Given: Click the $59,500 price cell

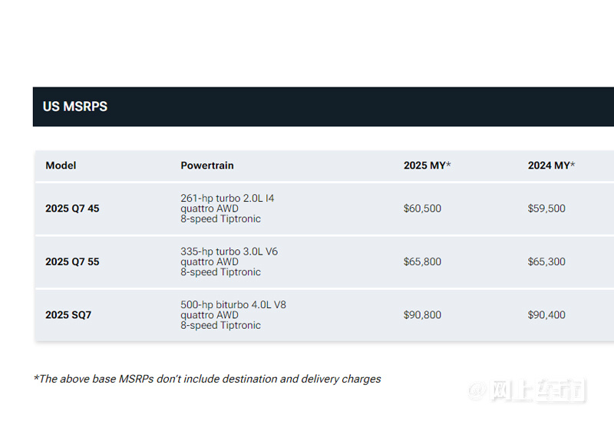Looking at the screenshot, I should pyautogui.click(x=546, y=209).
